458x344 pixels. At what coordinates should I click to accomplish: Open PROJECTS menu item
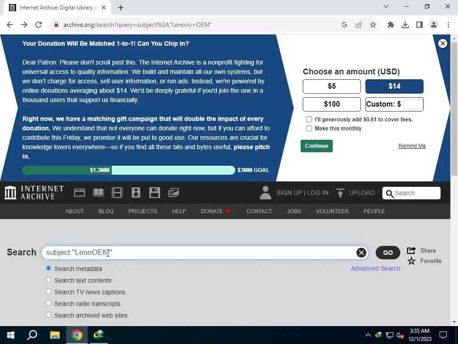click(143, 211)
